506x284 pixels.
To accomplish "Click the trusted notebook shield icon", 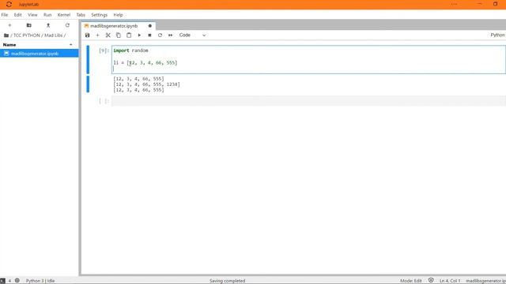I will pyautogui.click(x=431, y=281).
